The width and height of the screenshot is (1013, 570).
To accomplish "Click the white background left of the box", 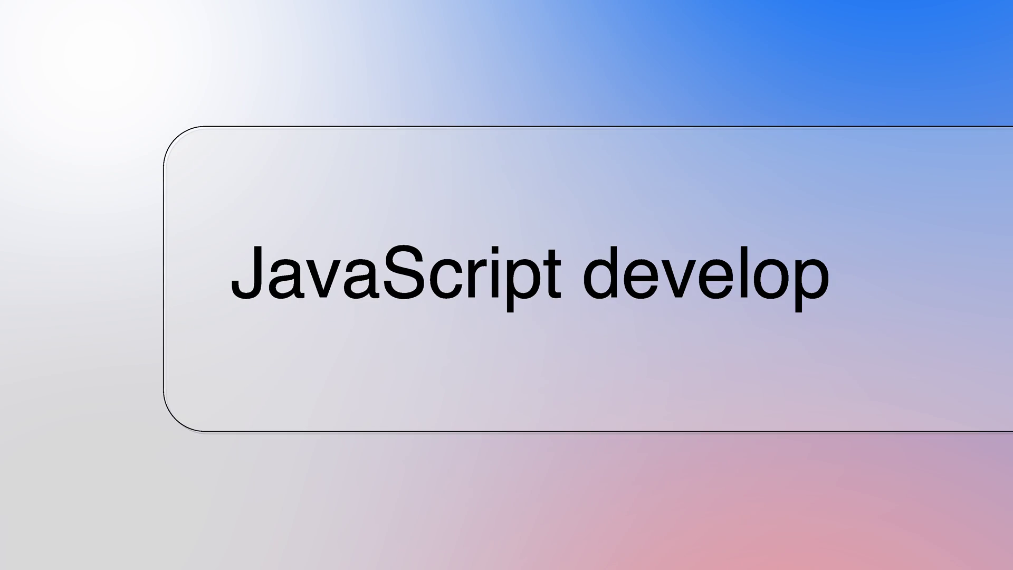I will 79,274.
